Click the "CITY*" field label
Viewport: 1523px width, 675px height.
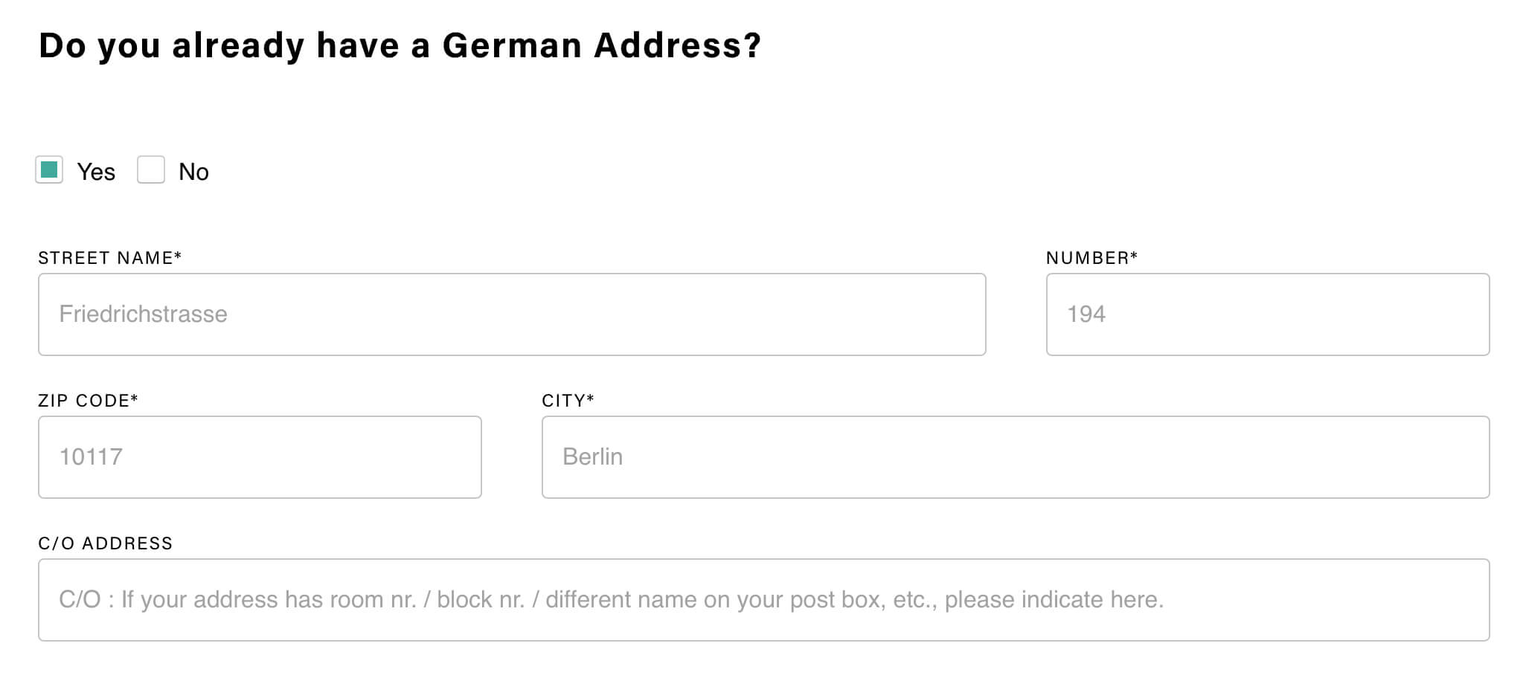(568, 401)
